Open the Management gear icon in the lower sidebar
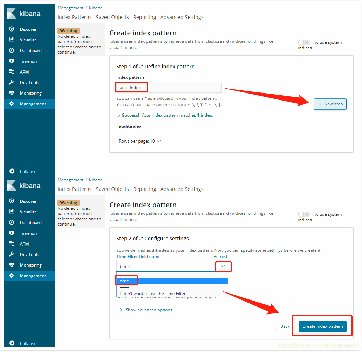The image size is (362, 352). 12,276
